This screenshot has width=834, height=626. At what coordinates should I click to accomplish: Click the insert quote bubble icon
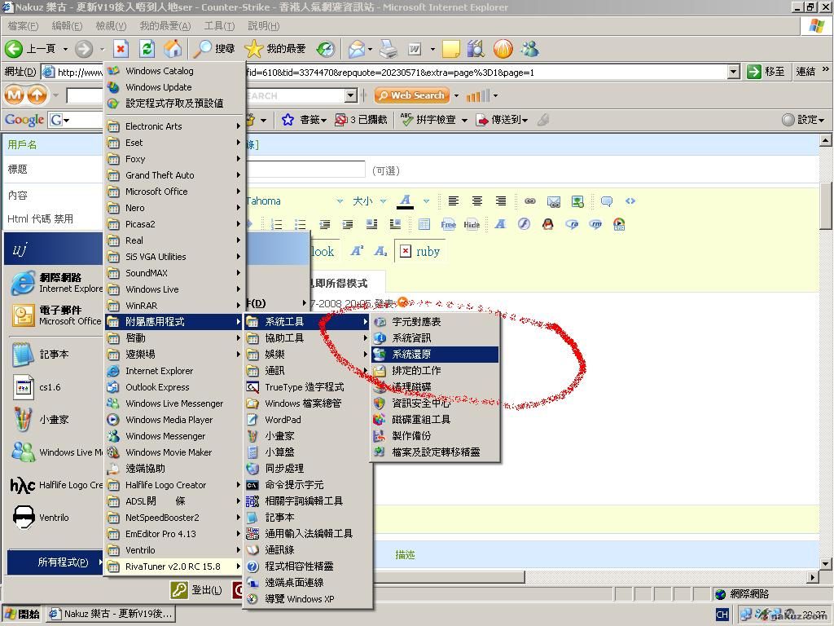[607, 201]
